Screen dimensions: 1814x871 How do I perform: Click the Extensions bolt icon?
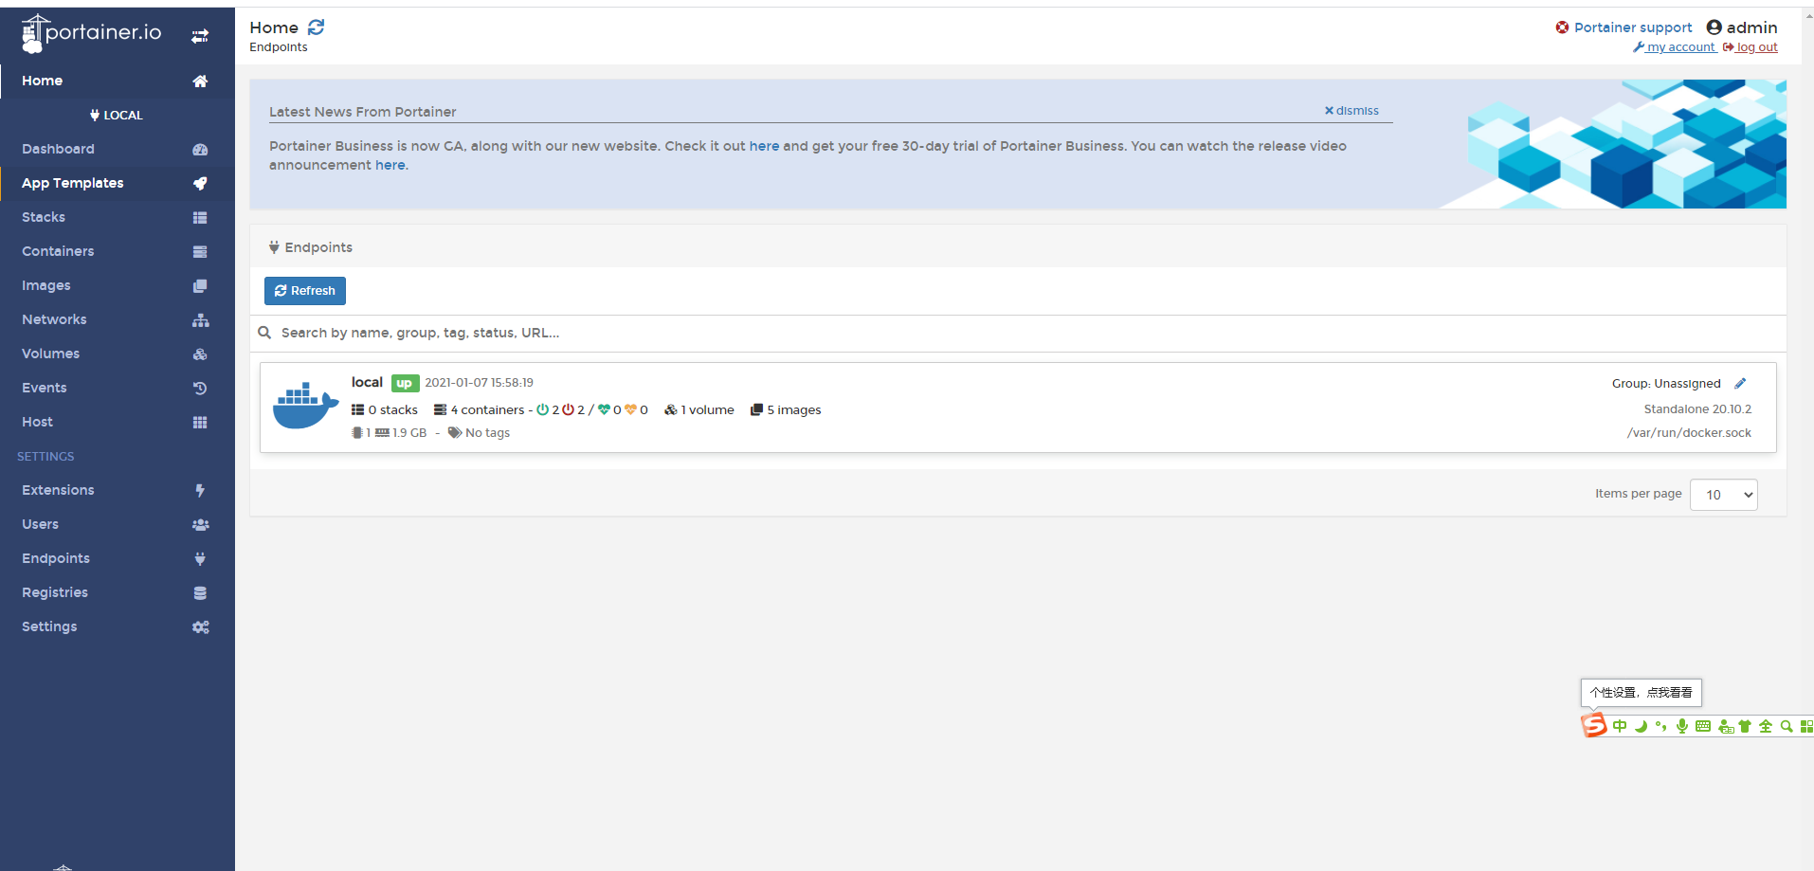point(200,491)
